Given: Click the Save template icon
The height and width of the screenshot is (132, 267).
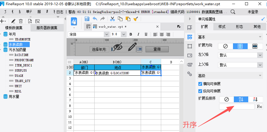Looking at the screenshot, I should pos(87,18).
